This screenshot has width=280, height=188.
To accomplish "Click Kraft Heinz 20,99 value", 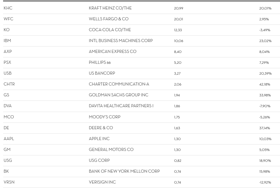I will tap(178, 8).
